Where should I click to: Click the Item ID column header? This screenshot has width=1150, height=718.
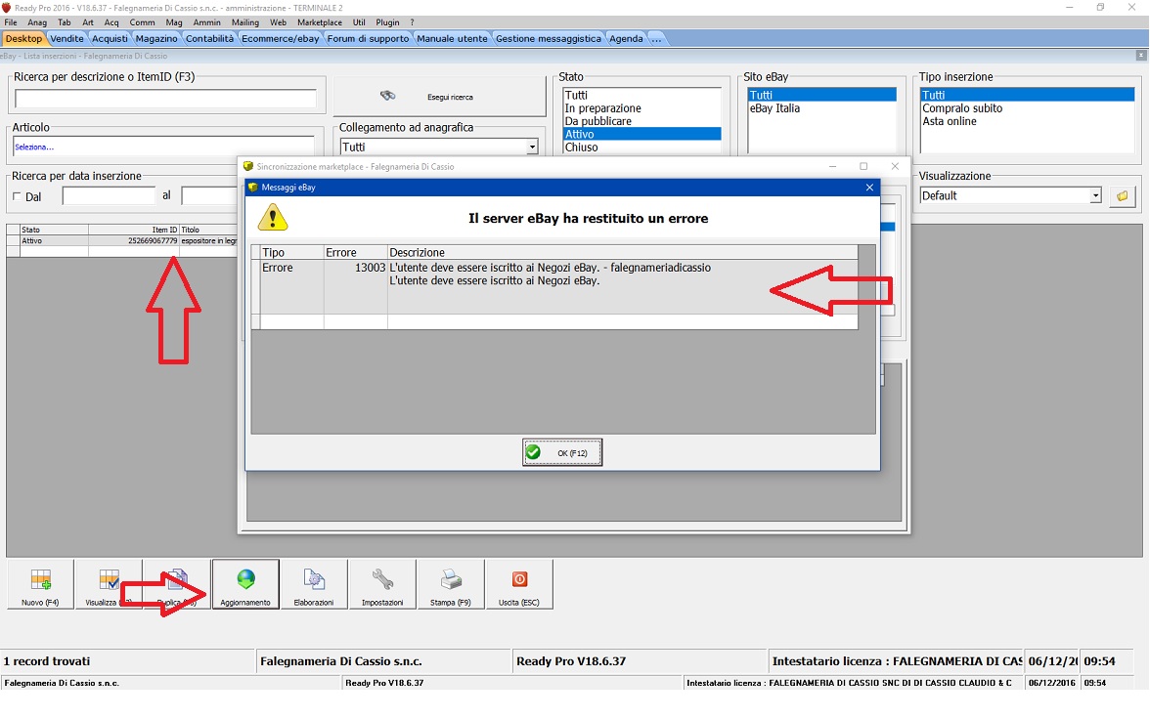point(133,231)
